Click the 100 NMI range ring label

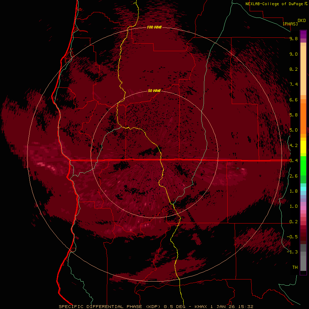point(154,27)
